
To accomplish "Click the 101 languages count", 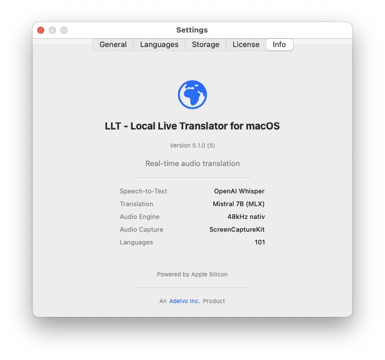I will tap(260, 242).
